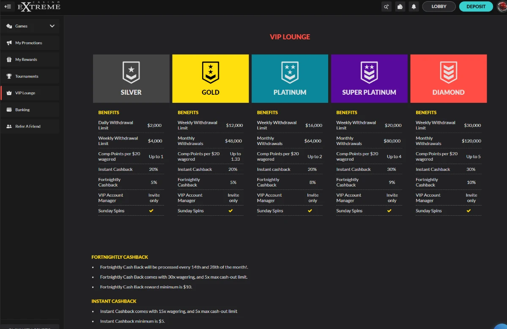
Task: Click the Super Platinum shield badge icon
Action: coord(369,72)
